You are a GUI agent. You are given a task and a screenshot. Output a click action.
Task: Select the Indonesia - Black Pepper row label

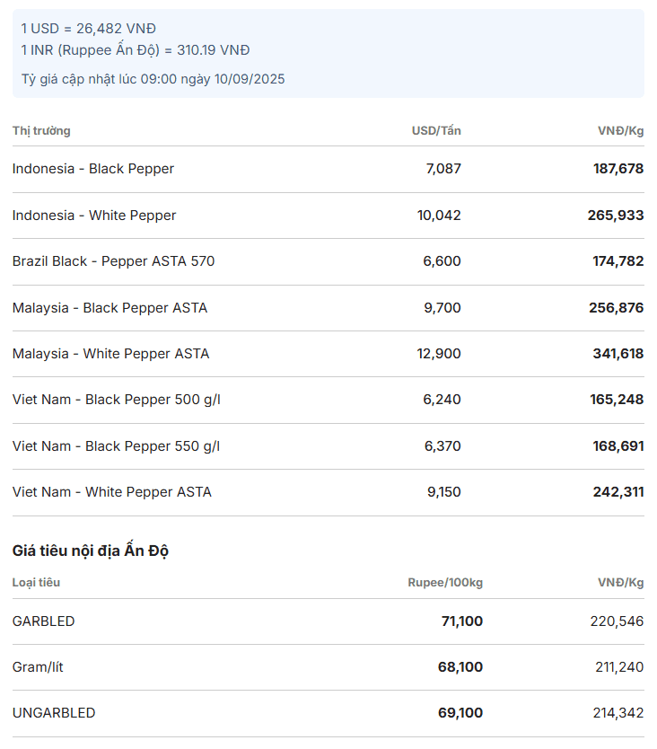click(93, 169)
